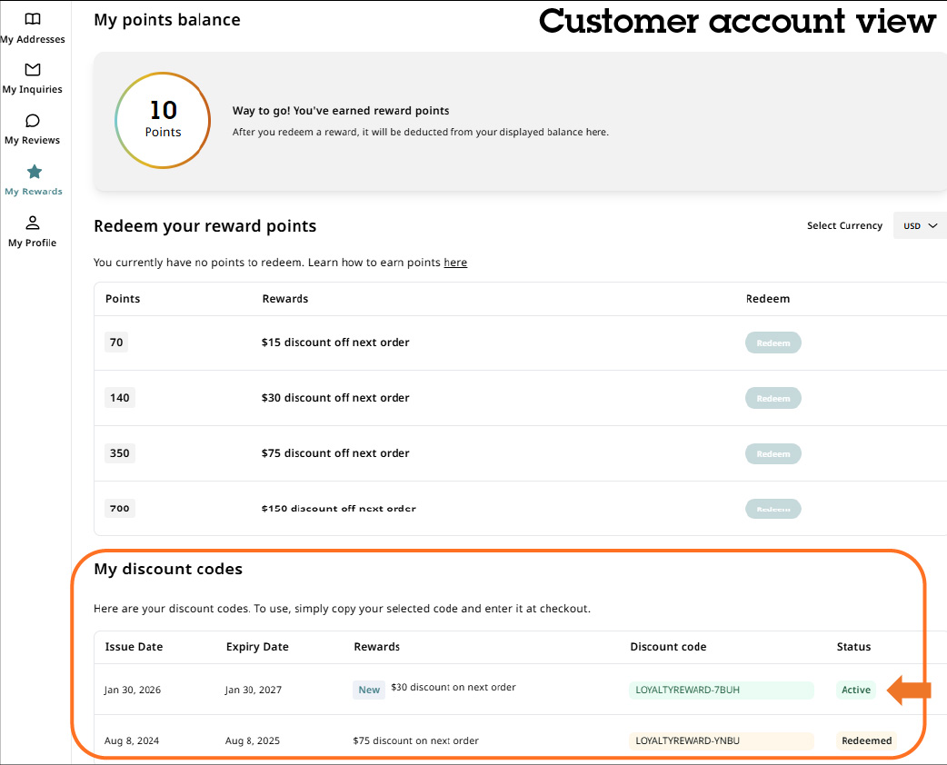This screenshot has width=947, height=765.
Task: Select discount code LOYALTYREWARD-YNBU
Action: pyautogui.click(x=721, y=740)
